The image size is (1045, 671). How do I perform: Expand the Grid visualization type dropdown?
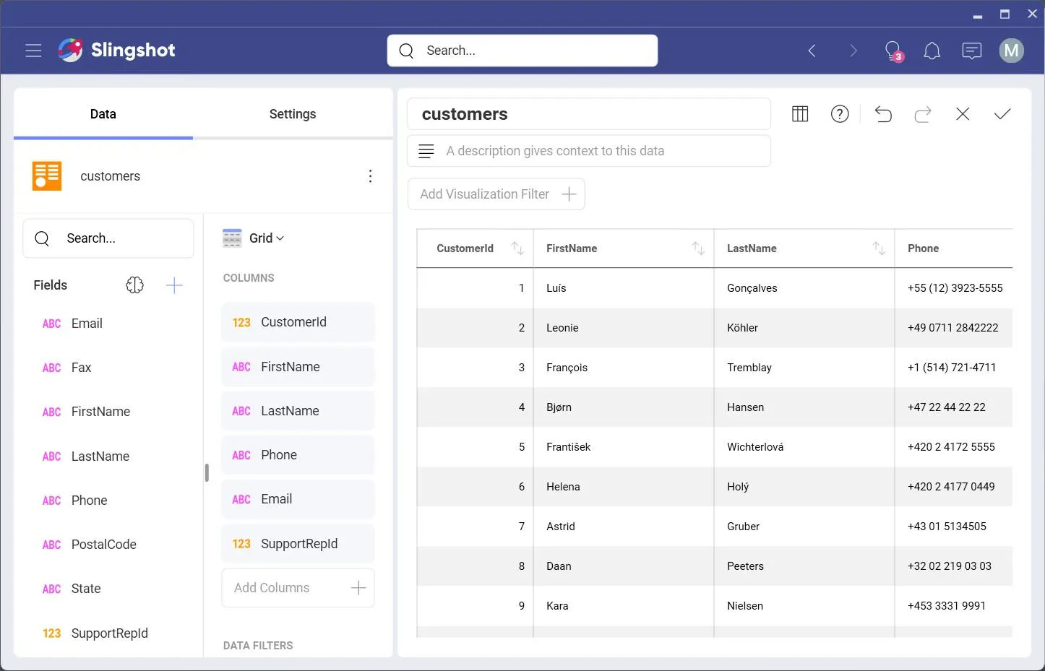(266, 238)
